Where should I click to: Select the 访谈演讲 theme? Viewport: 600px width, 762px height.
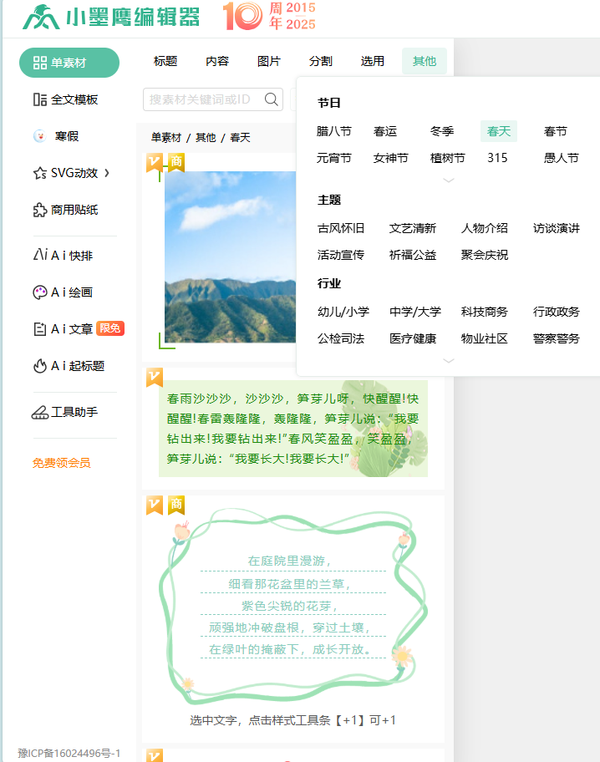(557, 228)
